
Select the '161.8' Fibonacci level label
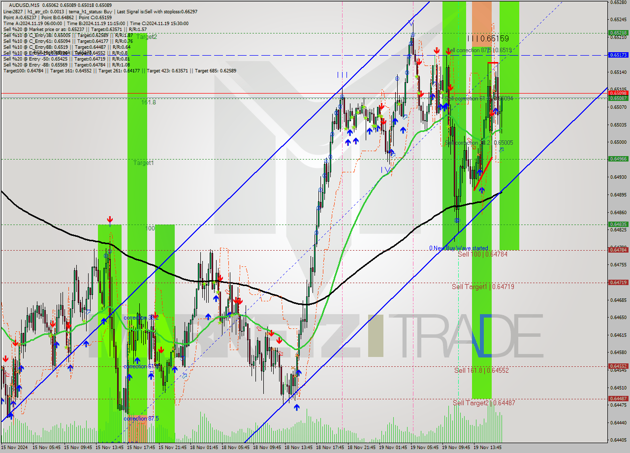tap(149, 102)
